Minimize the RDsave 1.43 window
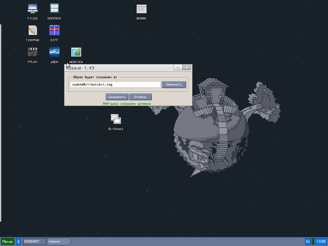The image size is (328, 246). click(178, 67)
